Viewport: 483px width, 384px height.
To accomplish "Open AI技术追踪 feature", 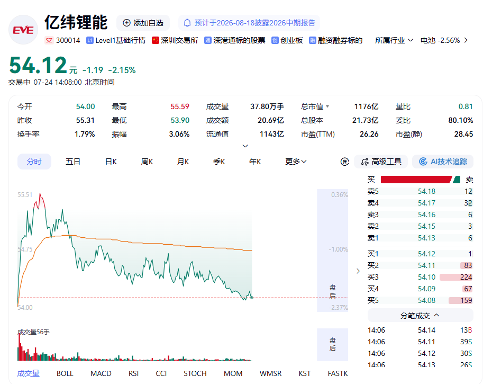I will pyautogui.click(x=443, y=162).
